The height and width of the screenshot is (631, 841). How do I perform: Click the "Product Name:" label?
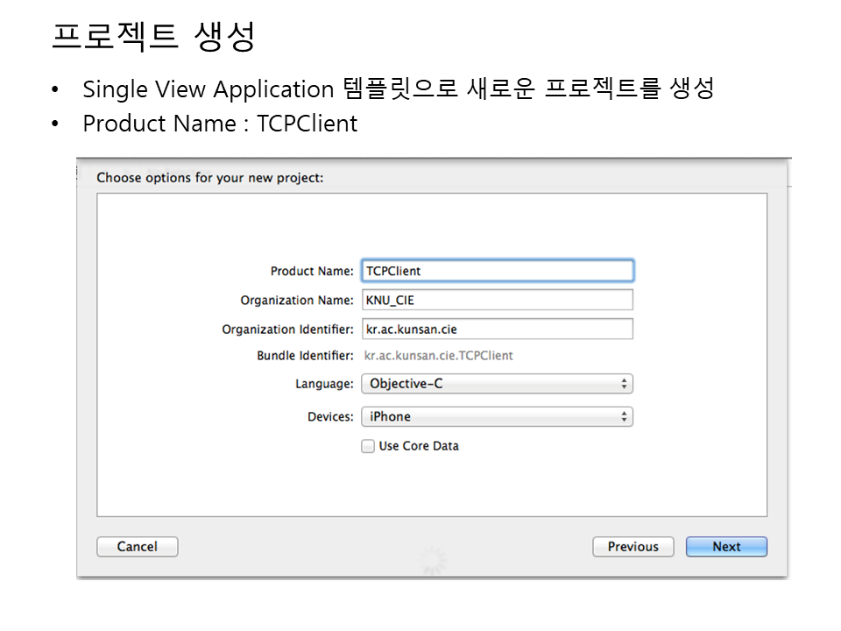(x=312, y=272)
